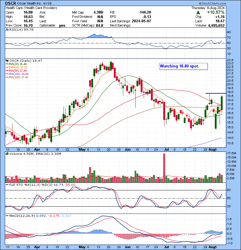Image resolution: width=241 pixels, height=250 pixels.
Task: Click the Open value 16.88
Action: tap(28, 12)
